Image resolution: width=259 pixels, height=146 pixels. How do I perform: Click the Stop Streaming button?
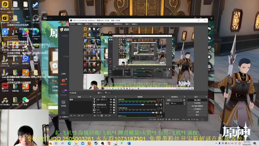point(197,100)
